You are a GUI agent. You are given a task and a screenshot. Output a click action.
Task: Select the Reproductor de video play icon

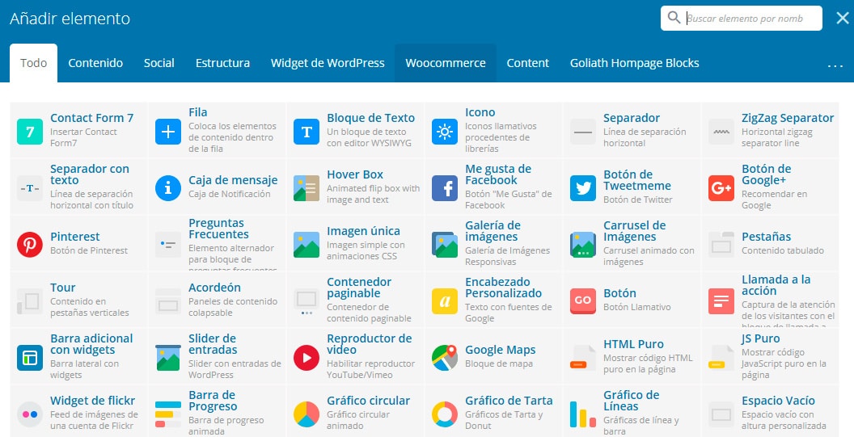(307, 358)
